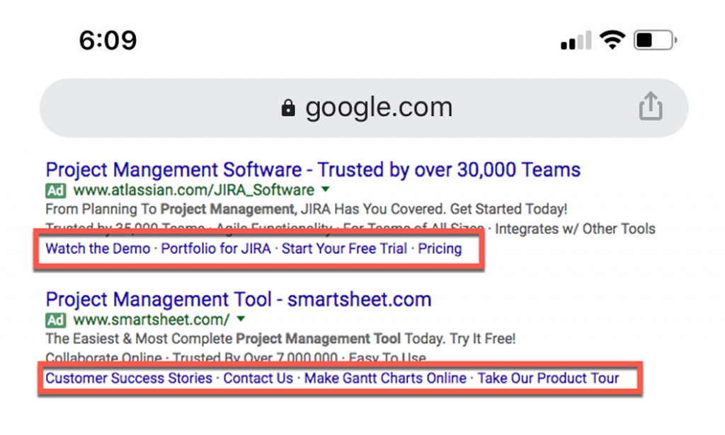Image resolution: width=725 pixels, height=435 pixels.
Task: Tap the Ad badge next to smartsheet.com URL
Action: pos(55,320)
